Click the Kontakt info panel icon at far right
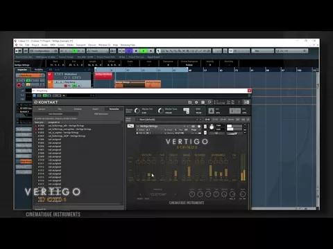This screenshot has height=249, width=333. [246, 102]
